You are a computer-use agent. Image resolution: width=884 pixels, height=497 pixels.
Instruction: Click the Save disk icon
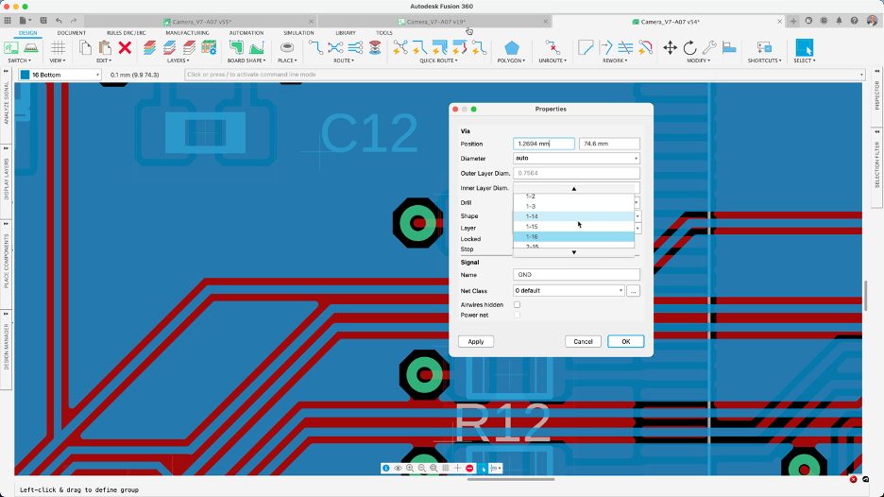tap(43, 21)
